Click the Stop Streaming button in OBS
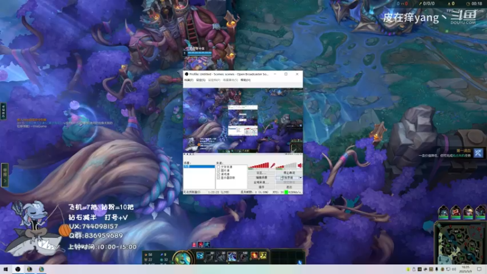Screen dimensions: 487x274 [x=289, y=173]
